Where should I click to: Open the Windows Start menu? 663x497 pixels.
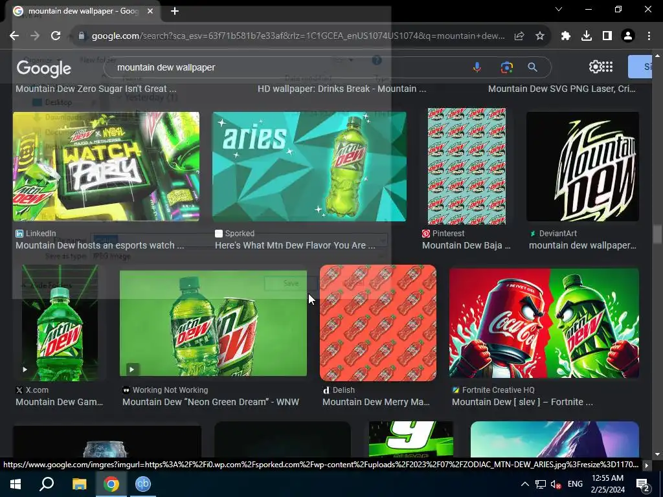click(x=16, y=484)
